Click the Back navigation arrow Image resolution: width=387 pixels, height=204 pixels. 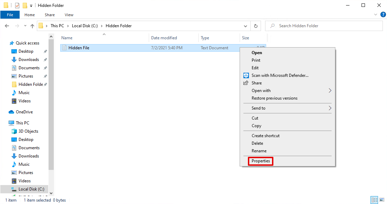click(x=7, y=26)
